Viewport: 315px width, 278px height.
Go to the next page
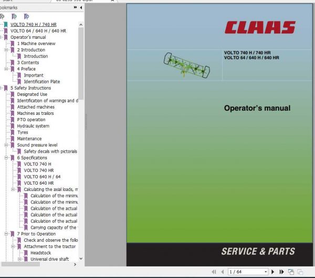click(x=272, y=272)
